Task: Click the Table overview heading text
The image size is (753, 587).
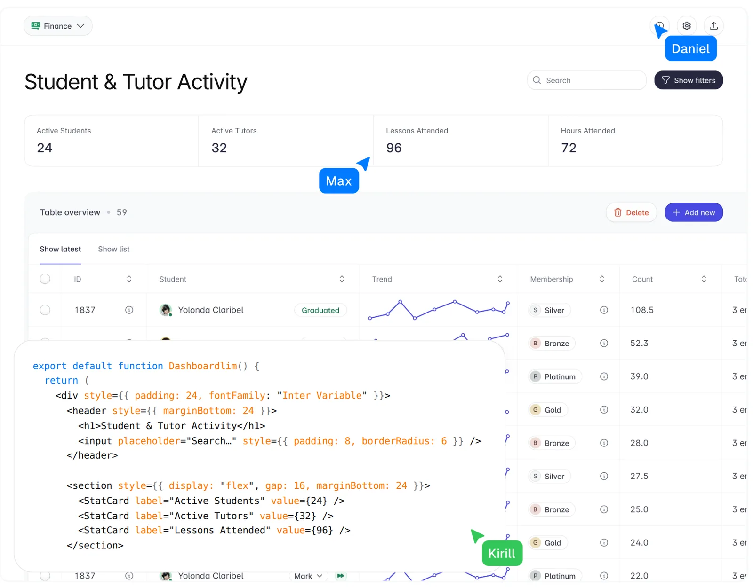Action: (70, 212)
